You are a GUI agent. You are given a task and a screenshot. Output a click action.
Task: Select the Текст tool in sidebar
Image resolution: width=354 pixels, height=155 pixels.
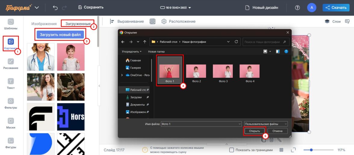tap(11, 84)
